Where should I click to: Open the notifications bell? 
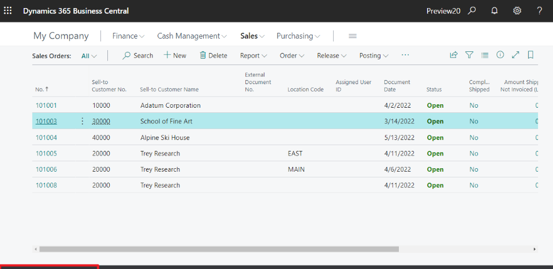495,10
